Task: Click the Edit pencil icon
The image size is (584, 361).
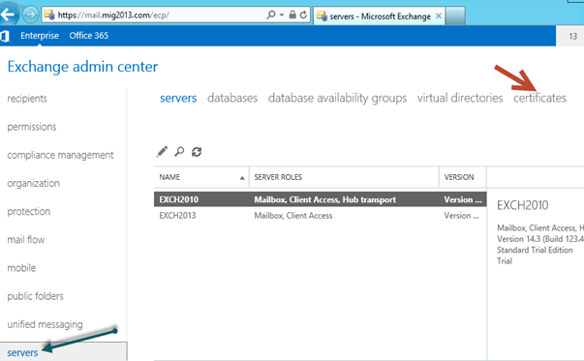Action: click(162, 152)
